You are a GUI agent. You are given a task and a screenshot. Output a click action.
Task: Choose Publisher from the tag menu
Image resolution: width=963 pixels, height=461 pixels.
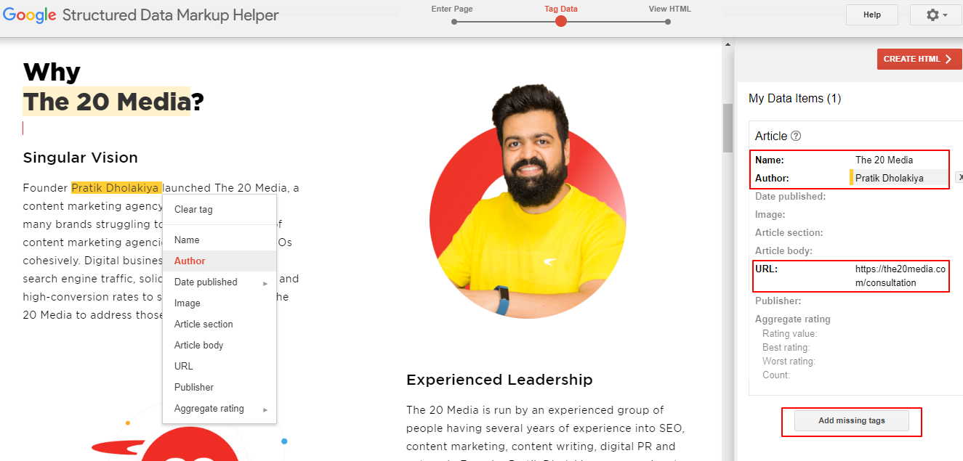pyautogui.click(x=219, y=388)
